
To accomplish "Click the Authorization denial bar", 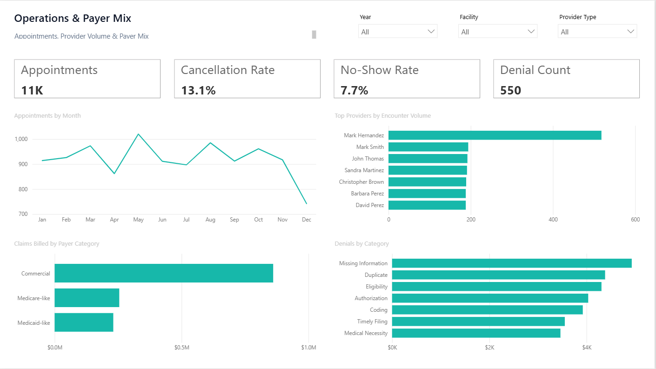I will click(x=490, y=298).
